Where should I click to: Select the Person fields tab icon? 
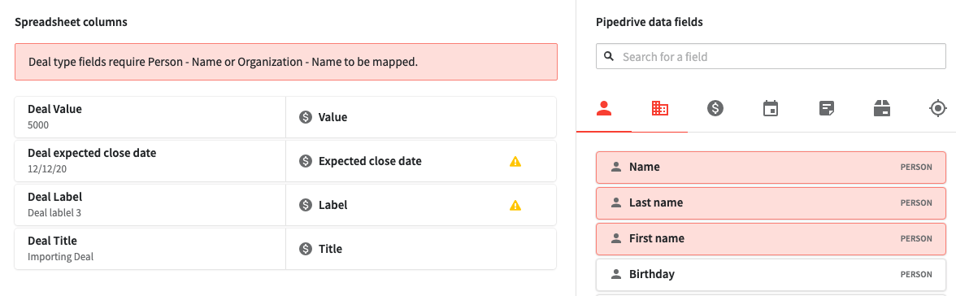pyautogui.click(x=603, y=109)
